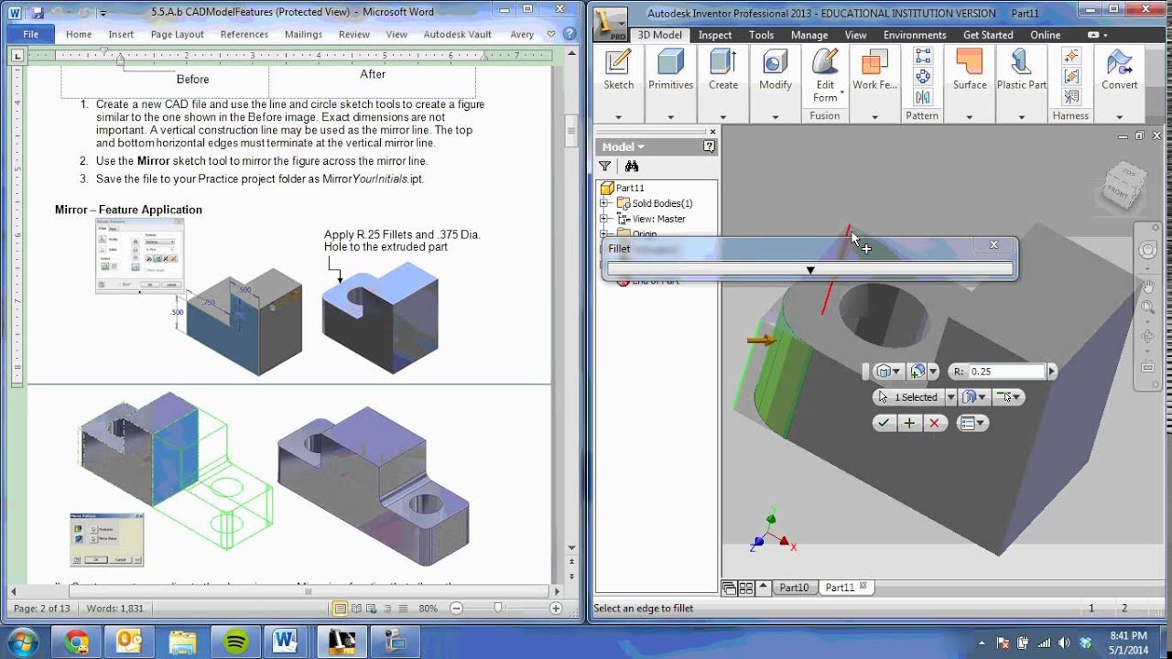Select Full Screen Reading view in Word
1172x659 pixels.
tap(356, 609)
